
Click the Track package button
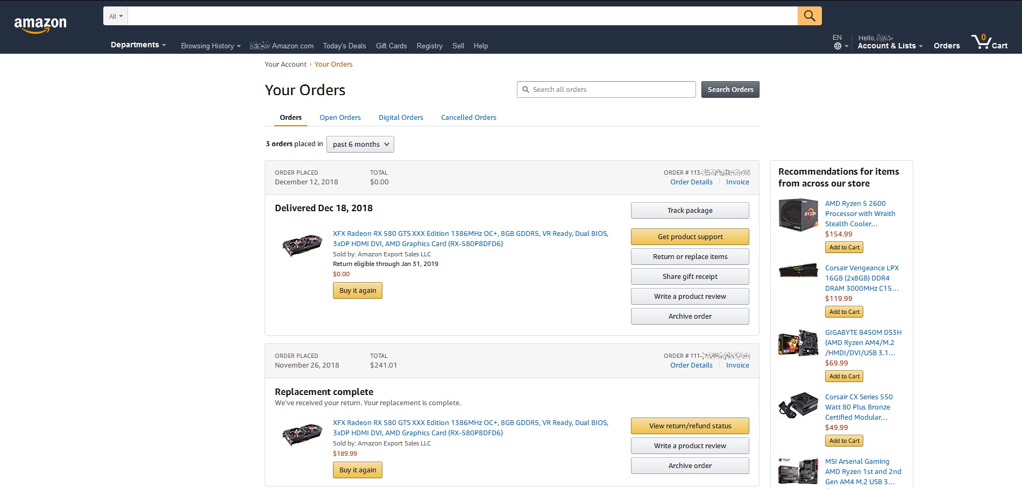[690, 211]
